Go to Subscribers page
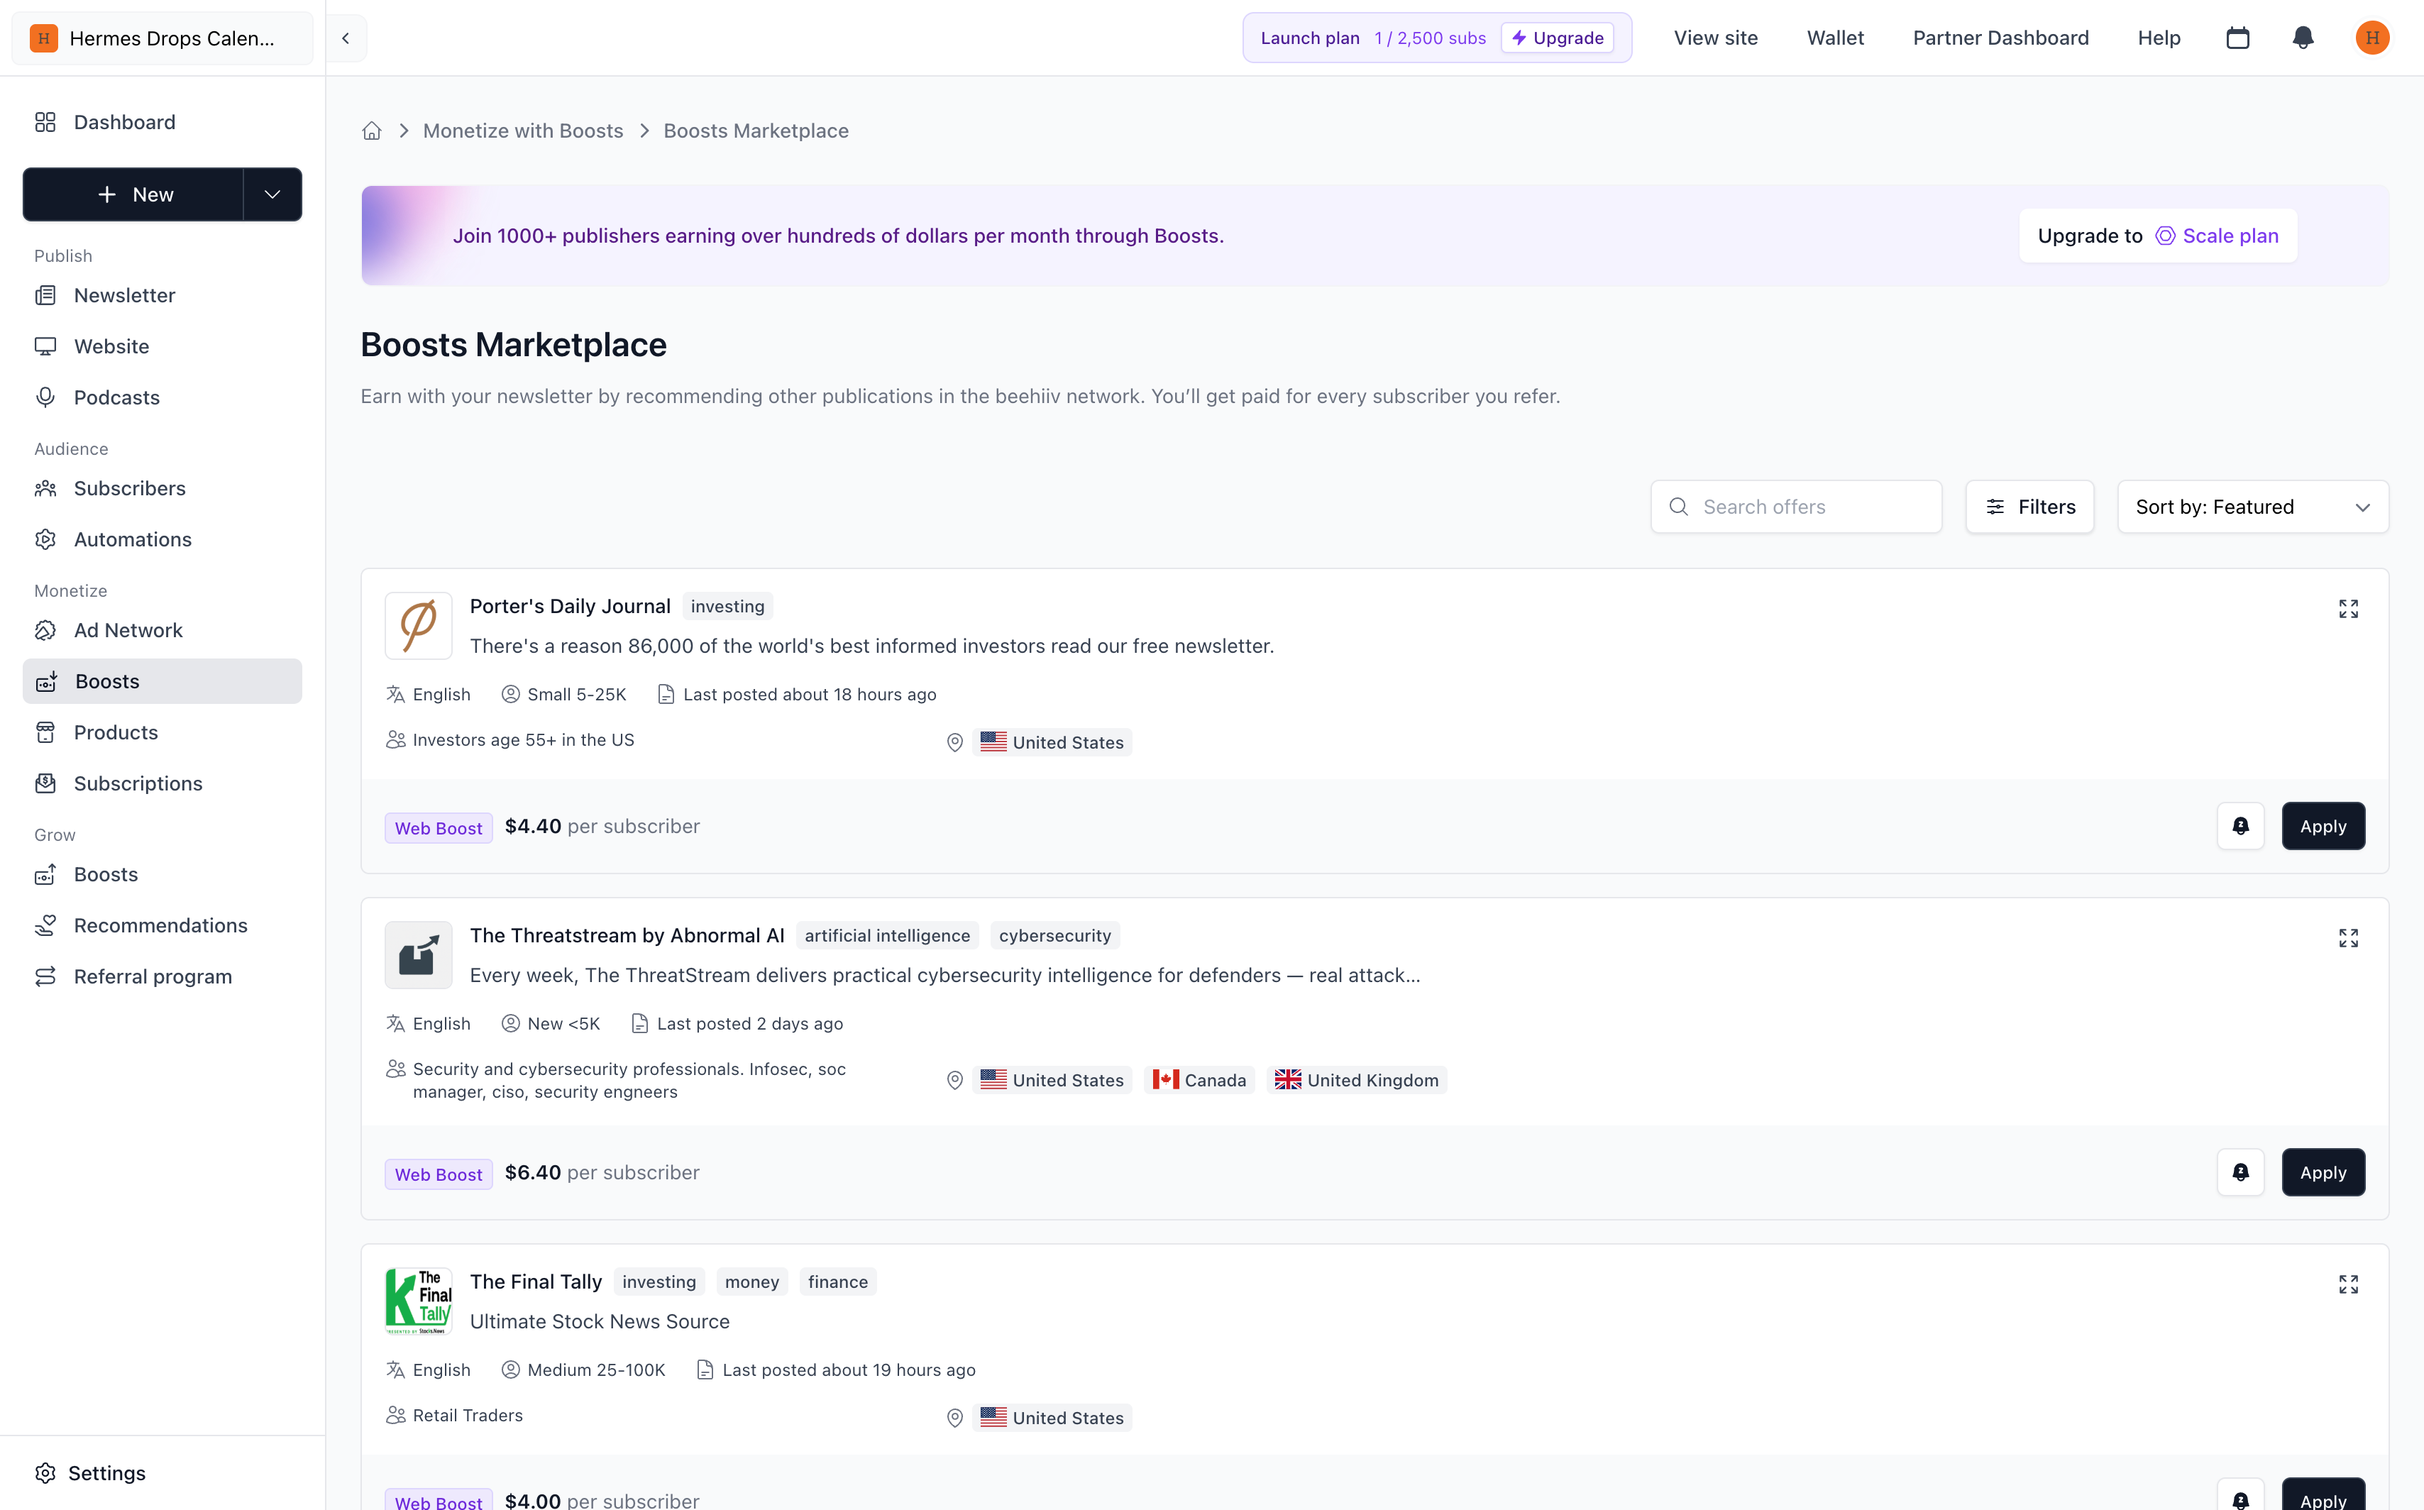2424x1510 pixels. 162,488
